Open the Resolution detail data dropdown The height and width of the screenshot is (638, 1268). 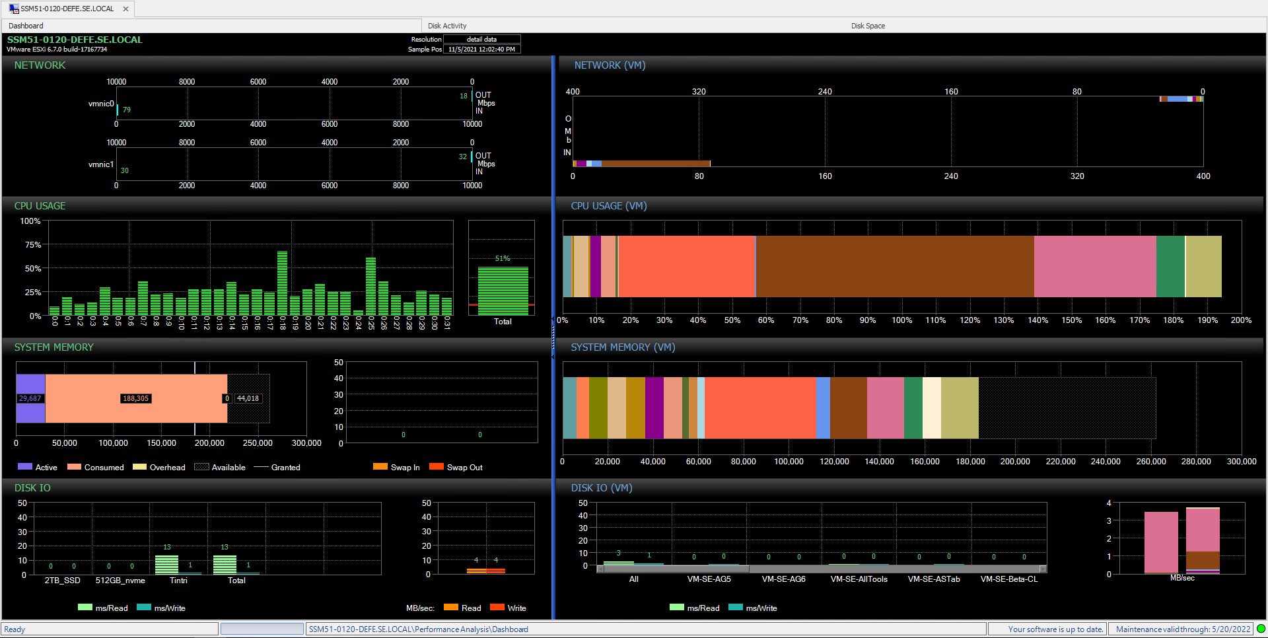pos(481,39)
